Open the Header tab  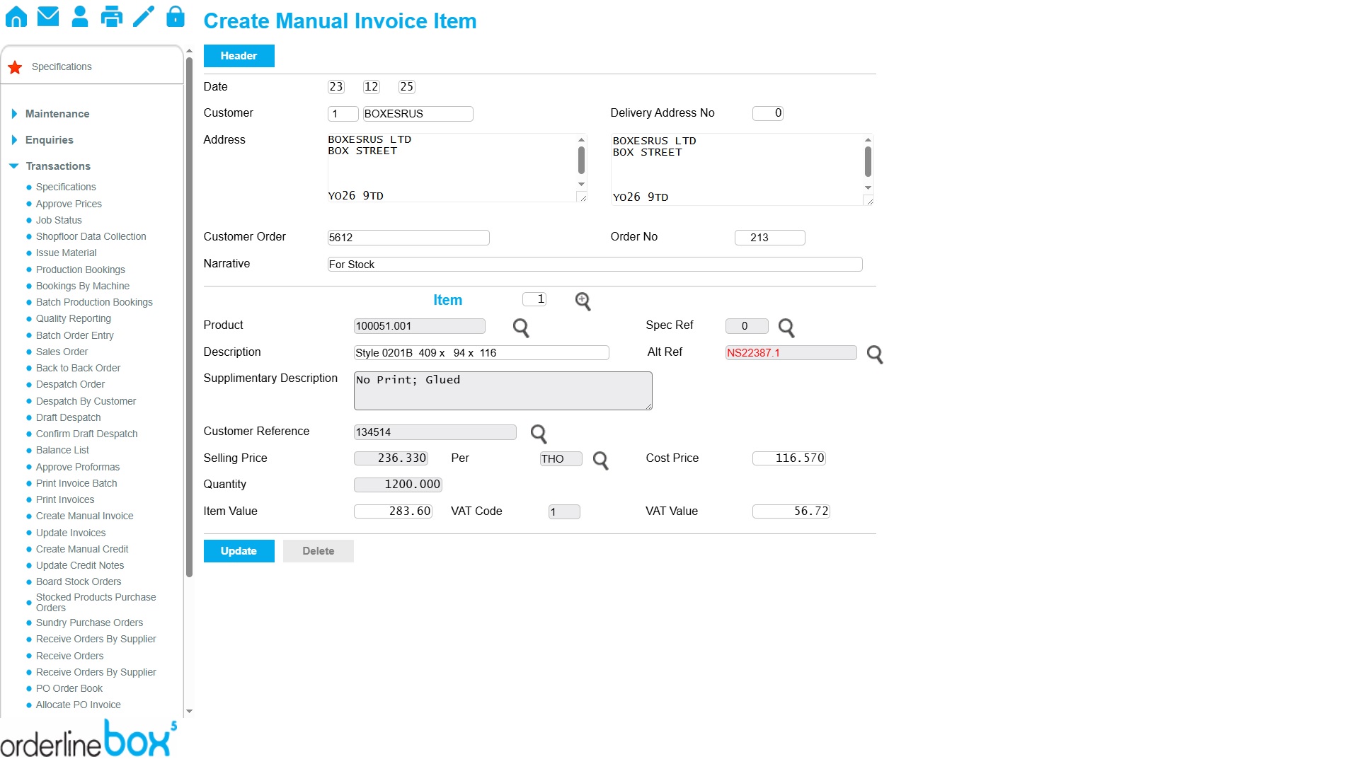tap(239, 56)
